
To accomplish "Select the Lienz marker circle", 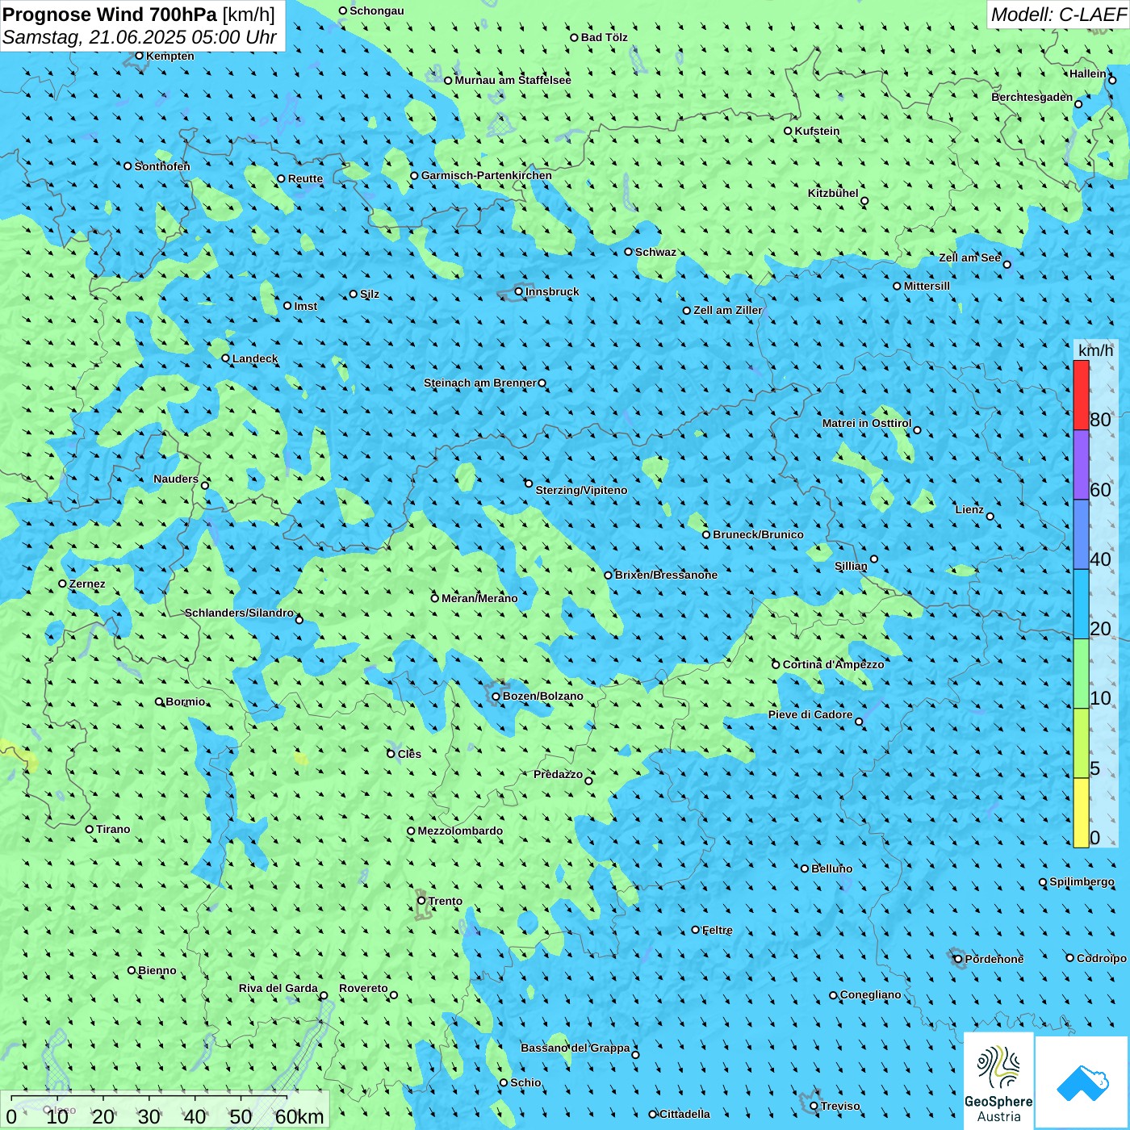I will [x=990, y=517].
